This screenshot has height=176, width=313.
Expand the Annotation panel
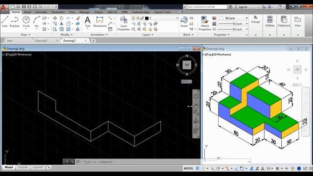99,35
